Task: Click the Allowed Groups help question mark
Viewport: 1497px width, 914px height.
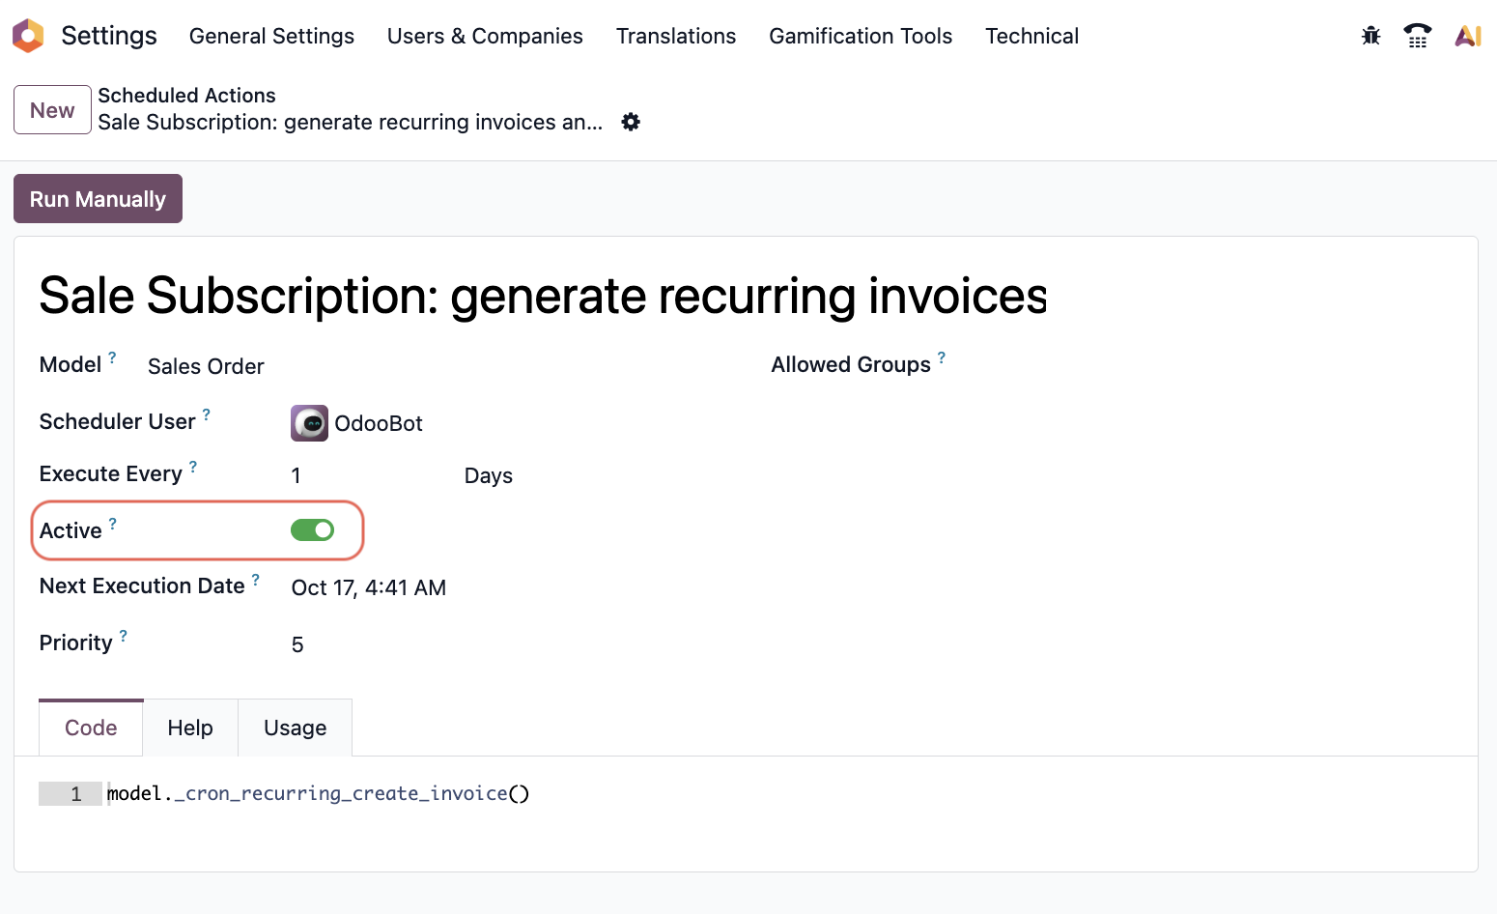Action: click(x=942, y=357)
